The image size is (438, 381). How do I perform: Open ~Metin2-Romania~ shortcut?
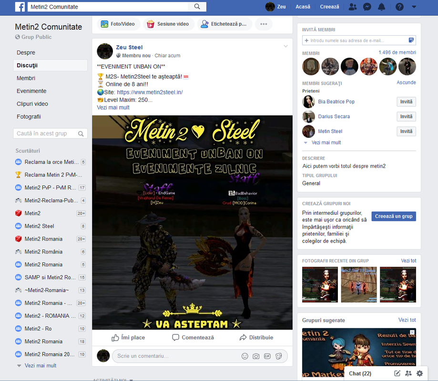coord(50,291)
